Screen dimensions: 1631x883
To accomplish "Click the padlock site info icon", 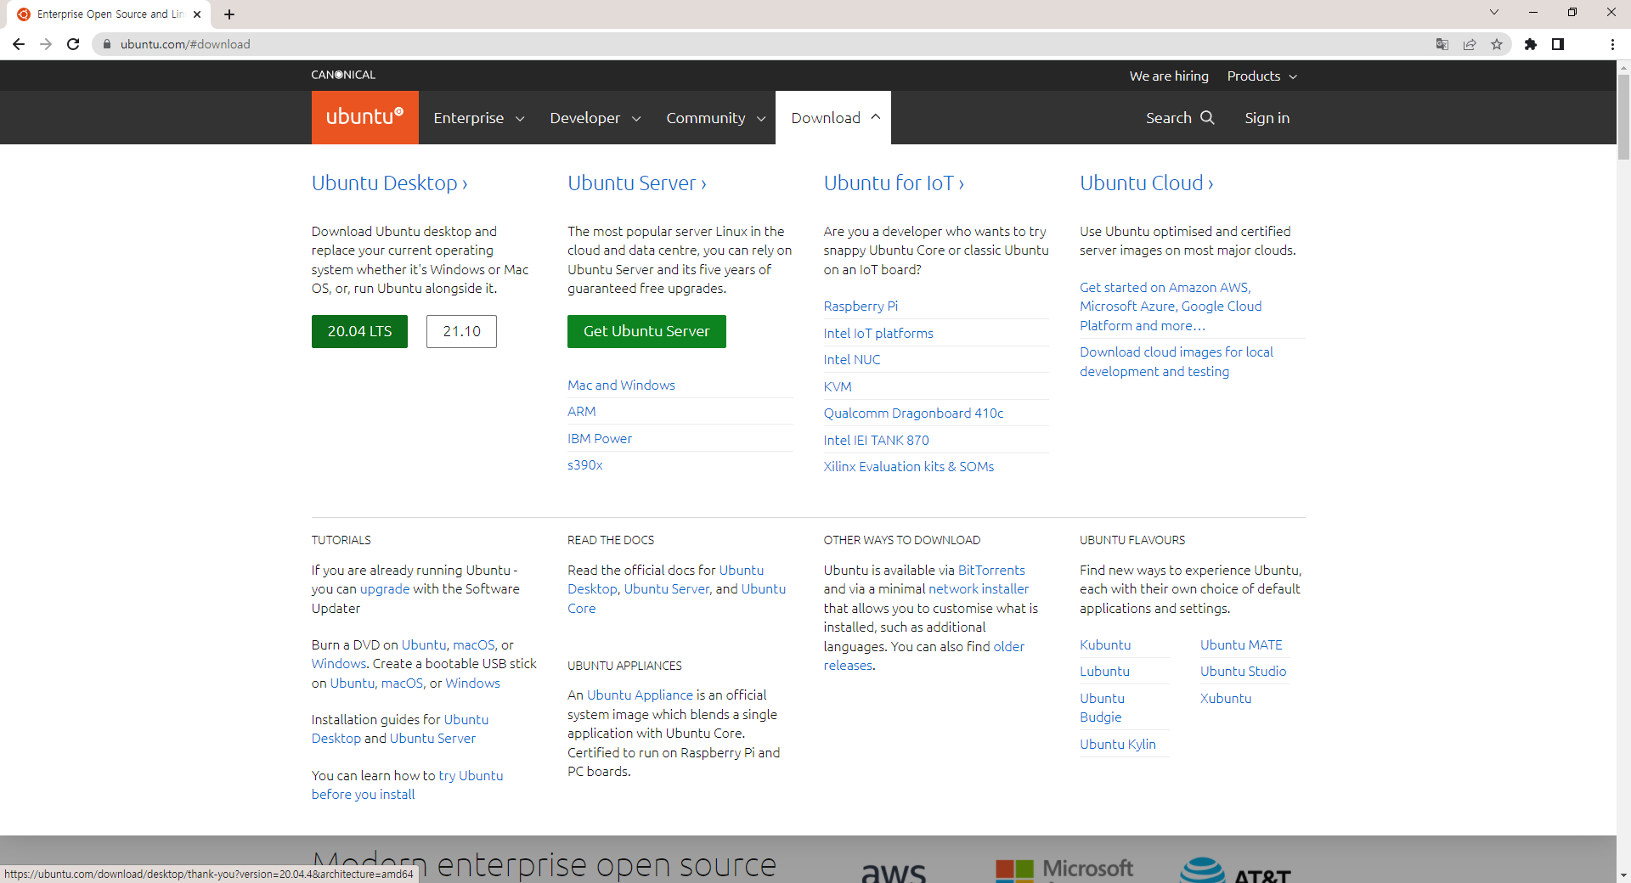I will point(107,44).
